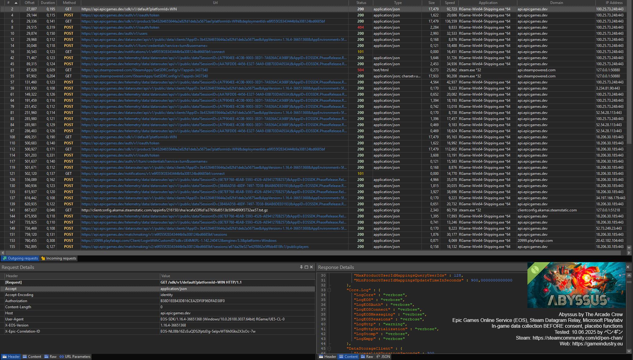Sort requests by the Url column header
This screenshot has width=633, height=360.
tap(215, 3)
